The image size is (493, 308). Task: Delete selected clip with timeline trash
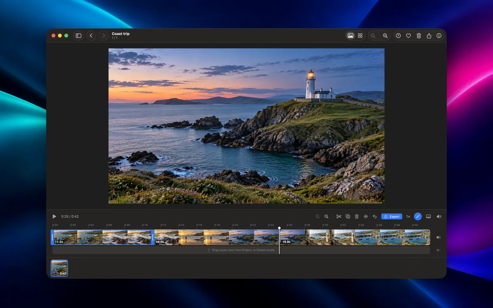click(357, 217)
